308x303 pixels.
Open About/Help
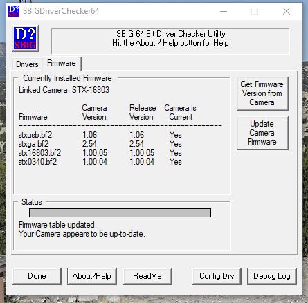pos(92,276)
